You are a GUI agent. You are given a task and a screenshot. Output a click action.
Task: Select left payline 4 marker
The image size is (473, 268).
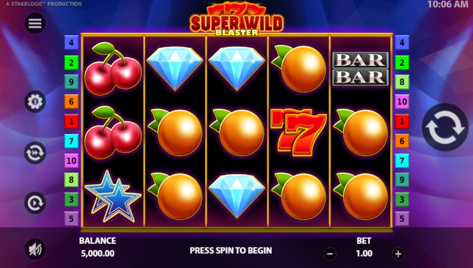tap(71, 42)
